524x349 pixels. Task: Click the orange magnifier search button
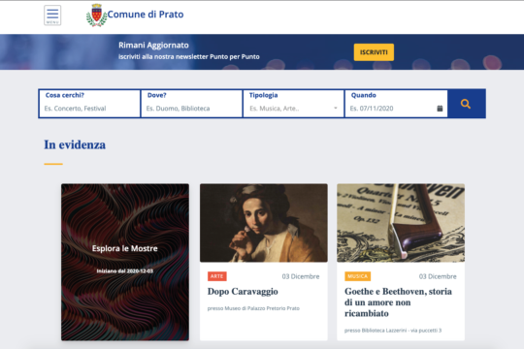pyautogui.click(x=466, y=104)
